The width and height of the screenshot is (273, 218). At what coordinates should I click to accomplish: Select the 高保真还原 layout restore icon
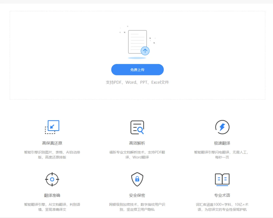click(52, 127)
